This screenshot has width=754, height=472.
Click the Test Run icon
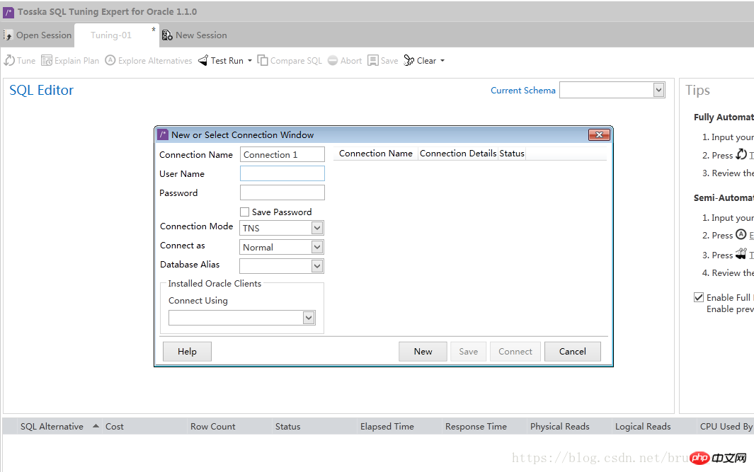pyautogui.click(x=203, y=61)
